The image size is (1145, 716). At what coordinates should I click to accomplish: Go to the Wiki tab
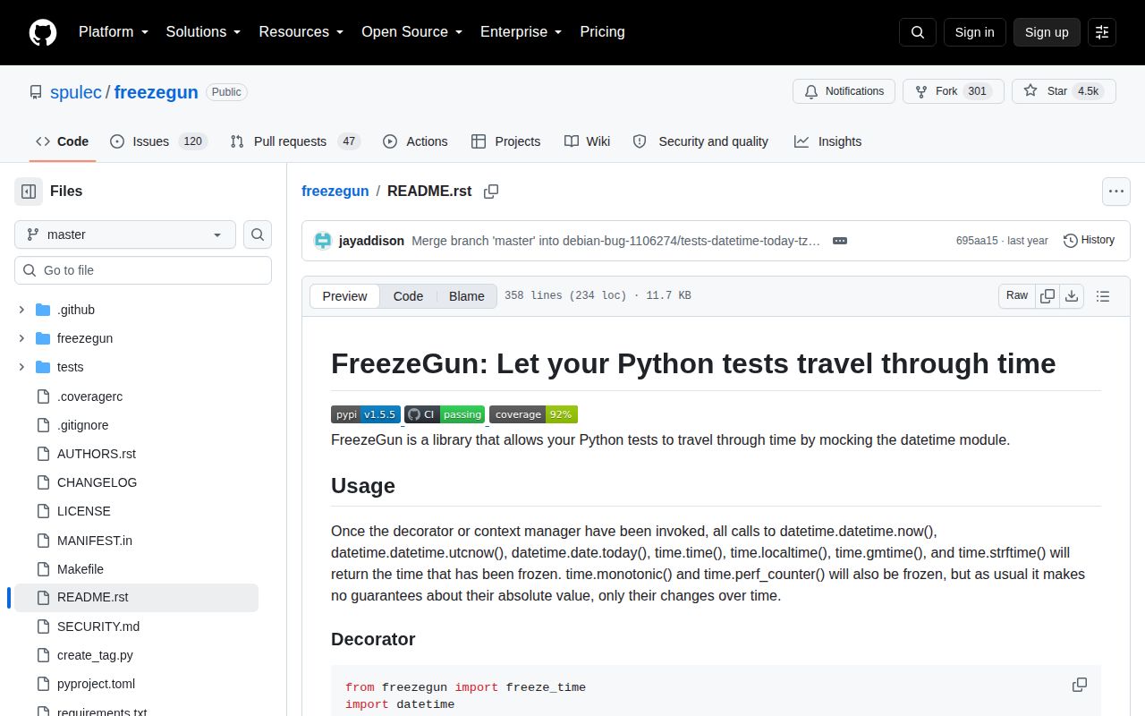tap(587, 141)
